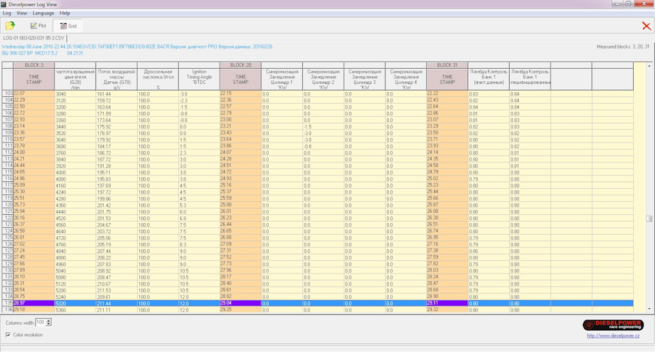Screen dimensions: 655x352
Task: Click the red X close log icon
Action: [x=645, y=26]
